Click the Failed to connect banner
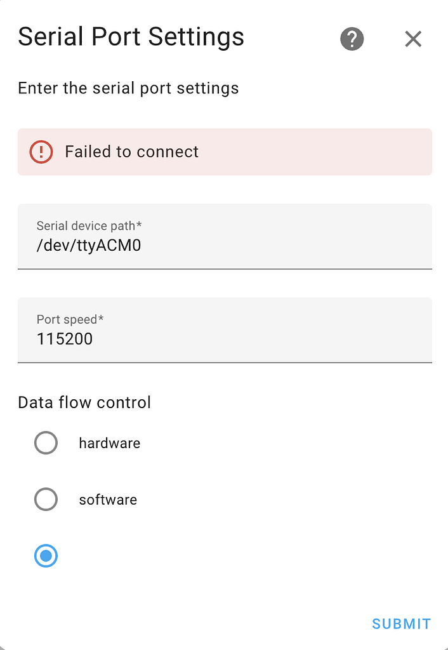 [225, 152]
